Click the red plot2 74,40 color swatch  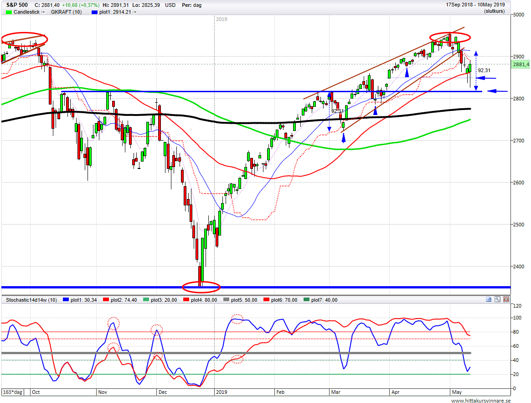[106, 300]
